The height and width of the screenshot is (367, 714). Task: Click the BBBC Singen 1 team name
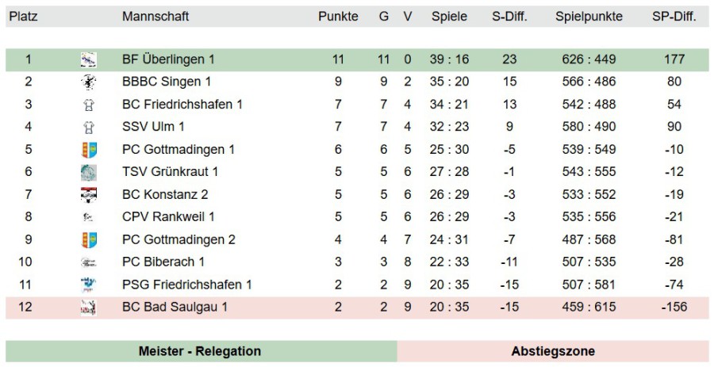coord(167,82)
